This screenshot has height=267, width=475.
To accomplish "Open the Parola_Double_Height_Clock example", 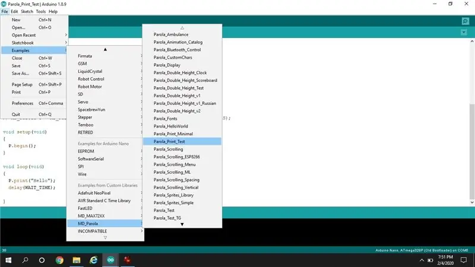I will click(x=182, y=72).
